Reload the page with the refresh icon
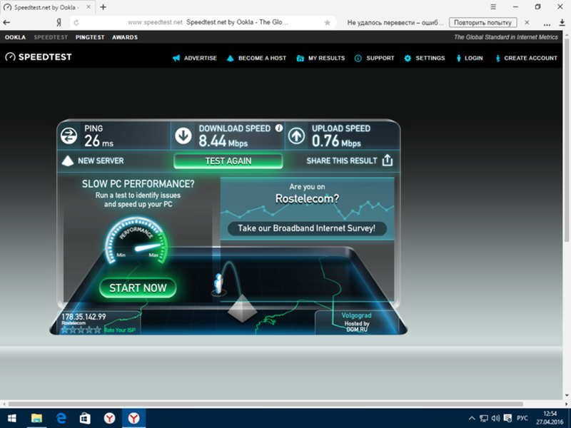 pos(76,23)
